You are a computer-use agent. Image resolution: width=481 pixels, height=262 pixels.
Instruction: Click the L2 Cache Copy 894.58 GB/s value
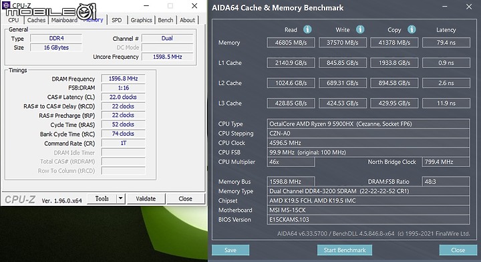click(x=394, y=83)
